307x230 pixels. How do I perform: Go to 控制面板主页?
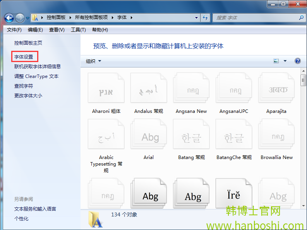28,43
